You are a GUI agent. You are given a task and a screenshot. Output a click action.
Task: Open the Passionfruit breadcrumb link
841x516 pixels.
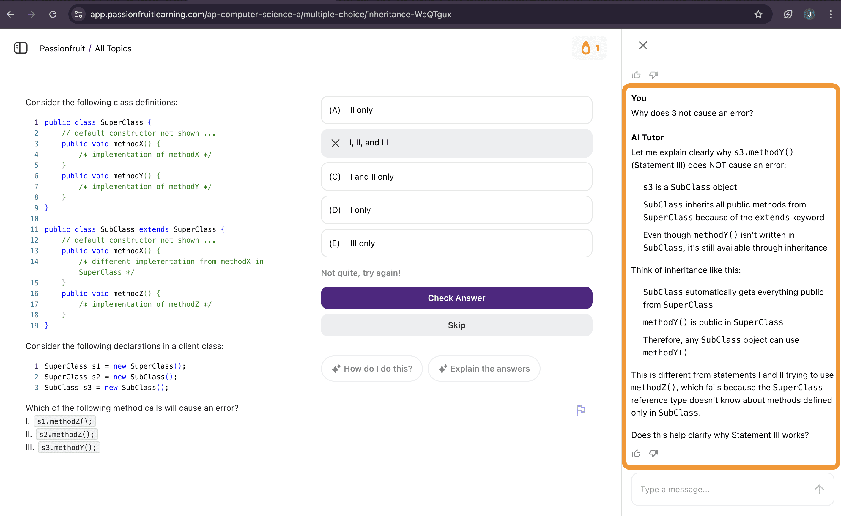[x=62, y=48]
